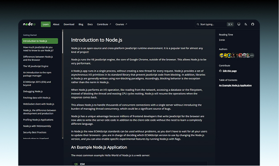This screenshot has height=166, width=279.
Task: Open ECMAScript 2015 (ES6) and beyond
Action: pyautogui.click(x=37, y=83)
